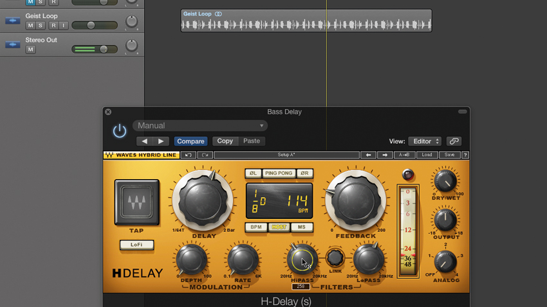Click the ANALOG mode selector knob

[445, 262]
